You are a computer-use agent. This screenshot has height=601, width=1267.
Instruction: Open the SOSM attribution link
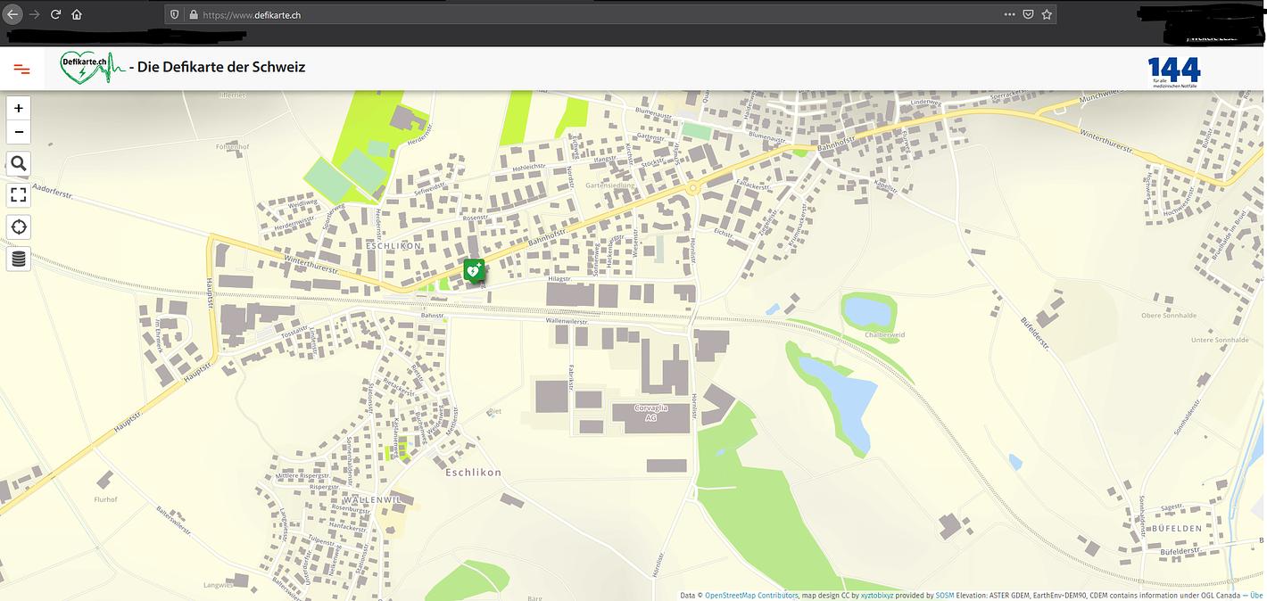click(945, 596)
